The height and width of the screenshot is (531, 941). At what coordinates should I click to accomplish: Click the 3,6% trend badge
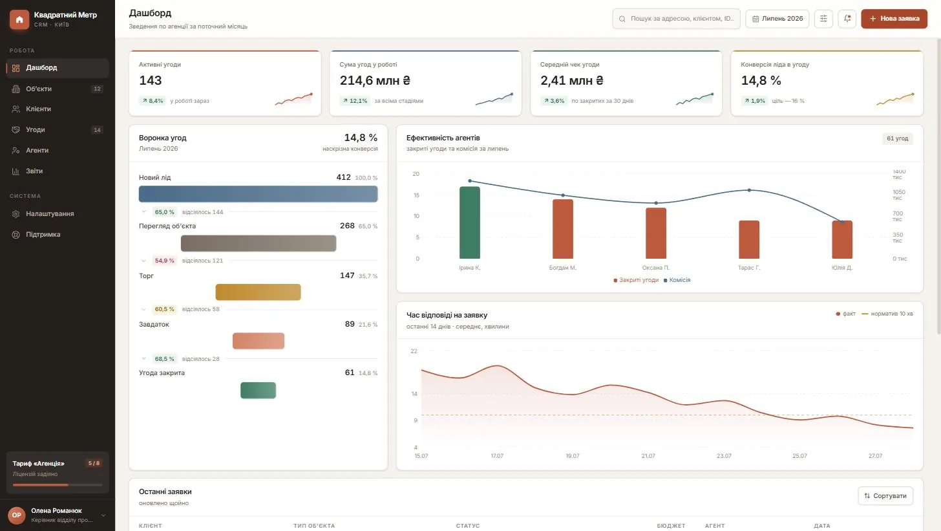(x=554, y=101)
